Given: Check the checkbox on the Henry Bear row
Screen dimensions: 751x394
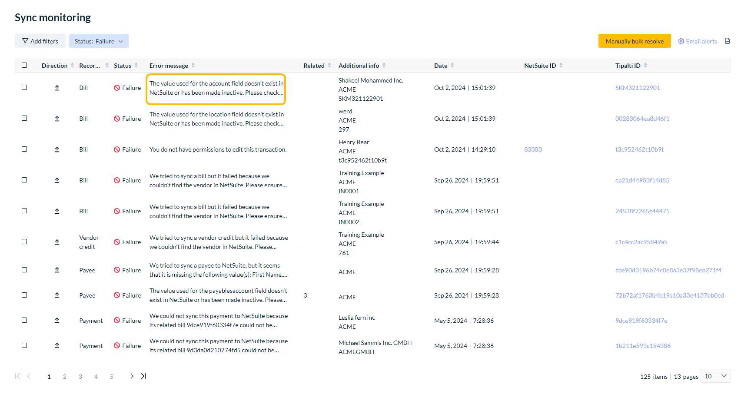Looking at the screenshot, I should click(x=24, y=149).
